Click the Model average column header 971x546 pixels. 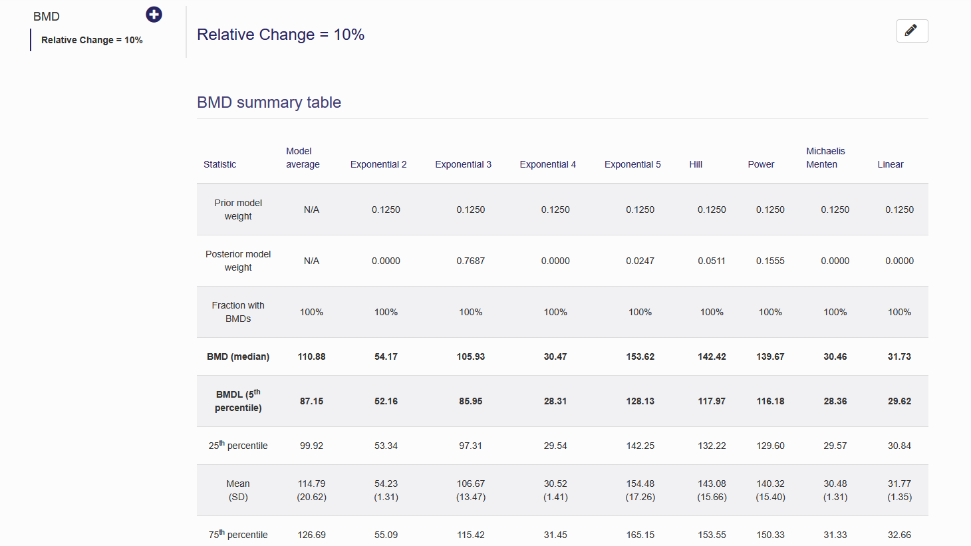pos(303,158)
